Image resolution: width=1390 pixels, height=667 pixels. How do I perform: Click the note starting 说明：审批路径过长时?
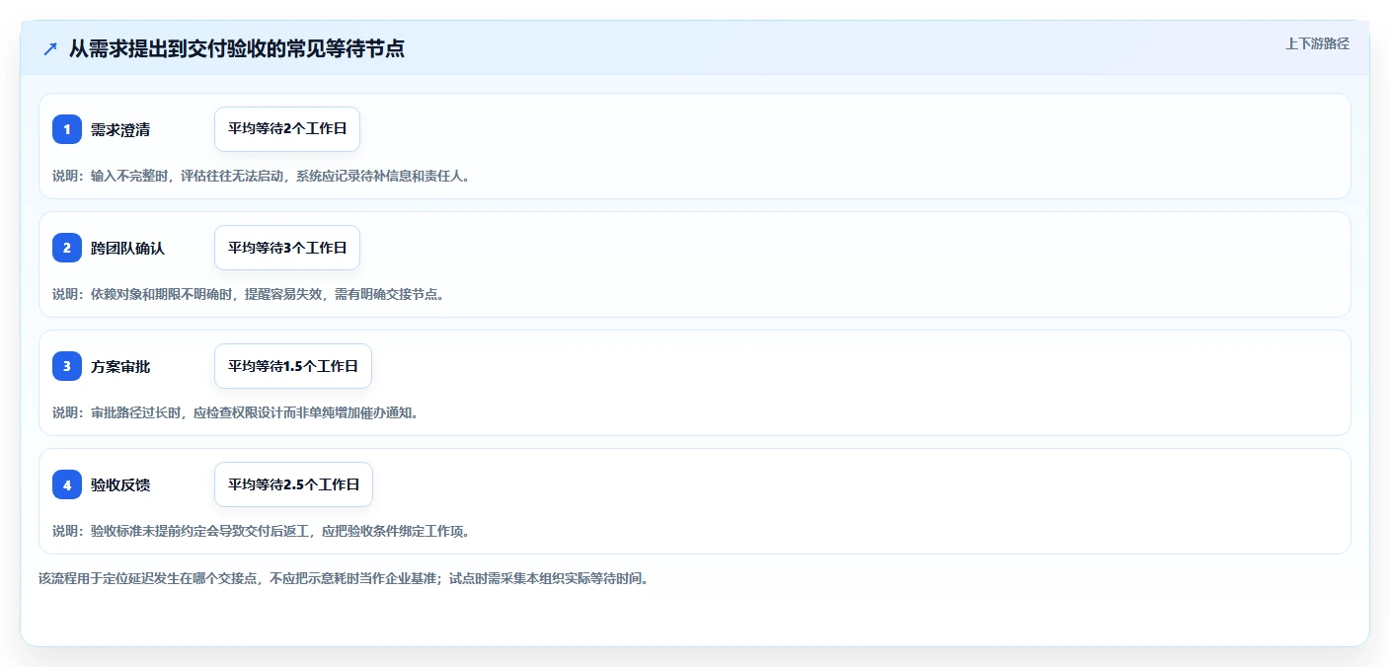point(236,412)
